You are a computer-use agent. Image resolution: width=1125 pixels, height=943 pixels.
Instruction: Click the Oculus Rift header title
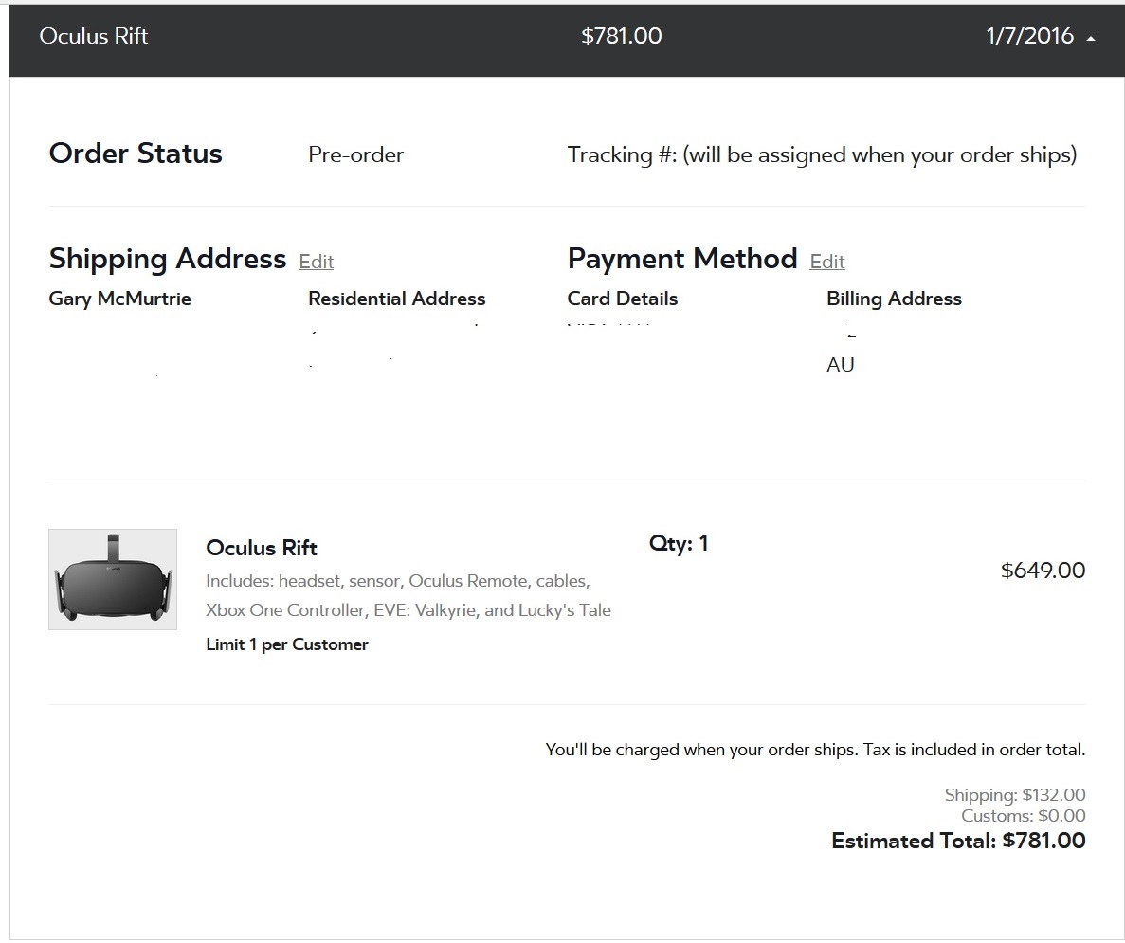pos(94,36)
